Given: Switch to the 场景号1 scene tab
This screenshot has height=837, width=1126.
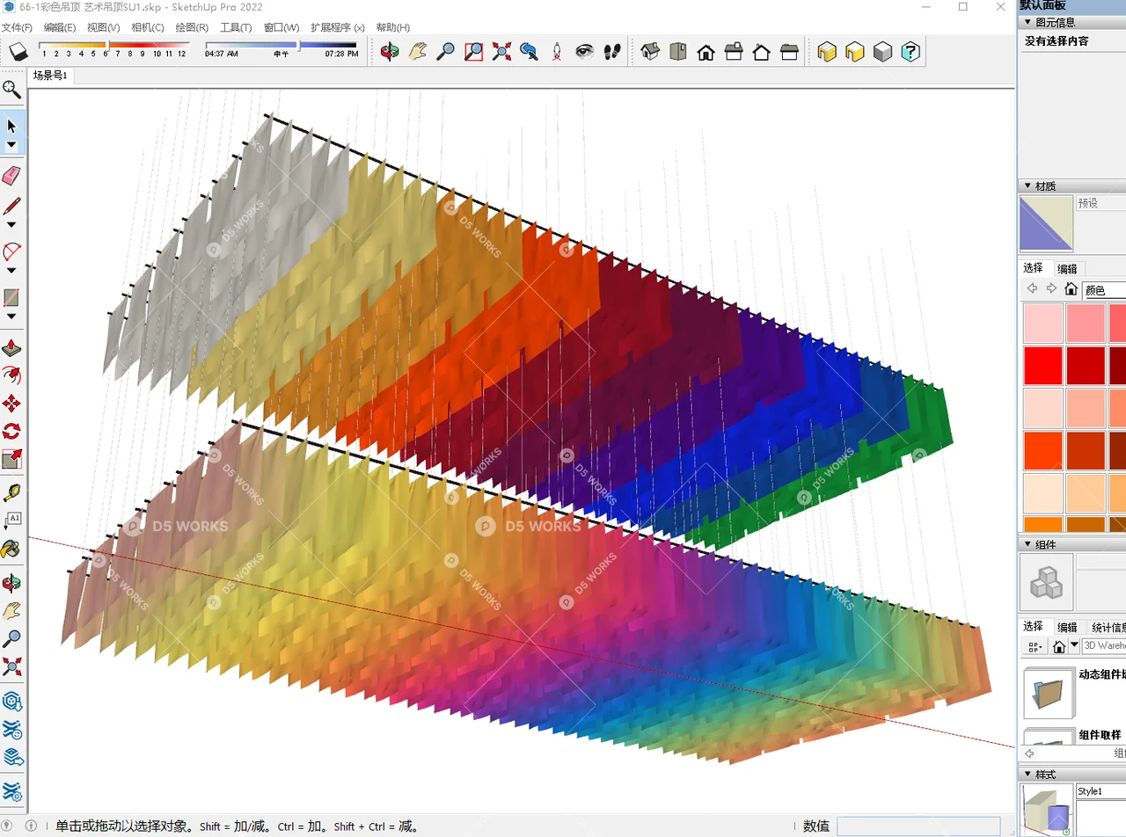Looking at the screenshot, I should coord(50,76).
